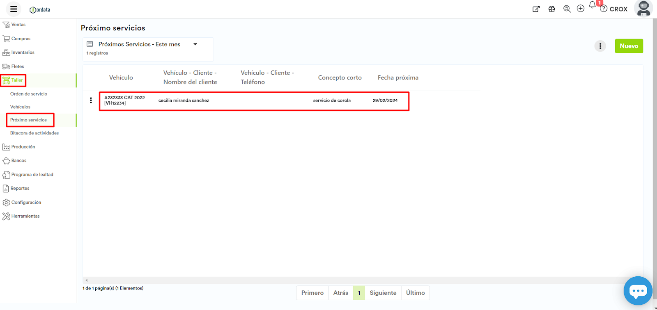The height and width of the screenshot is (310, 657).
Task: Click the green Nuevo button
Action: (629, 46)
